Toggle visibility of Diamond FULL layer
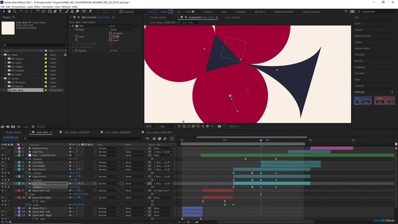Viewport: 398px width, 224px height. click(x=2, y=148)
